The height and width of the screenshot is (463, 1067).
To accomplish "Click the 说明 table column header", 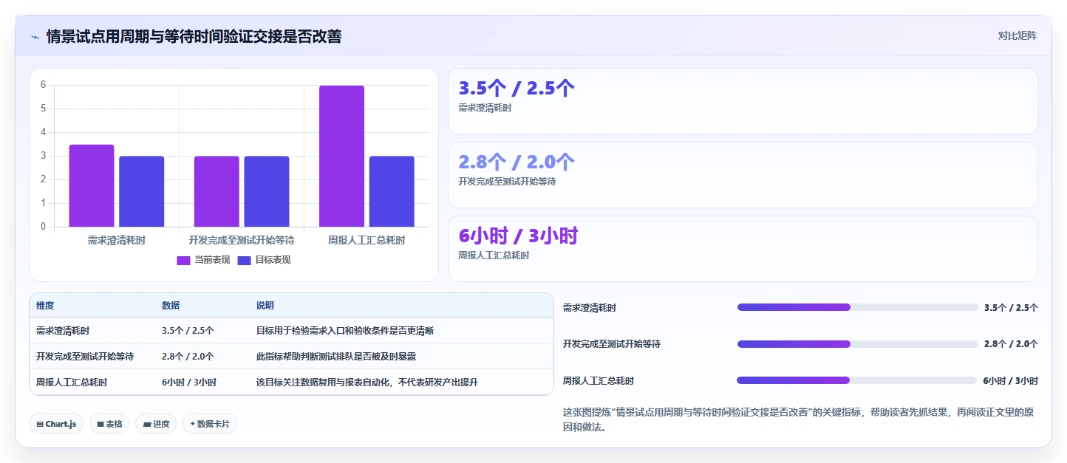I will pyautogui.click(x=265, y=306).
